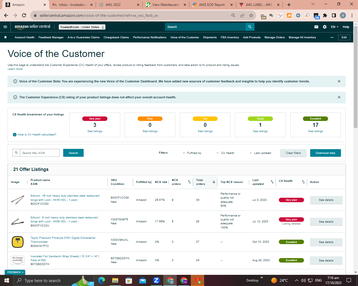Sort the table by CX Health
Screen dimensions: 358x286
coord(303,182)
